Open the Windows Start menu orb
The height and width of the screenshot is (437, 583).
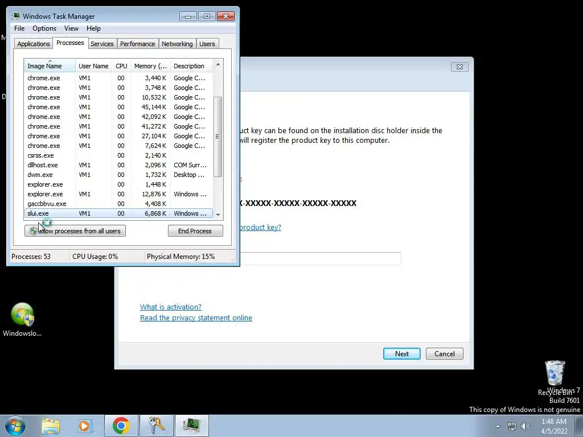coord(15,426)
